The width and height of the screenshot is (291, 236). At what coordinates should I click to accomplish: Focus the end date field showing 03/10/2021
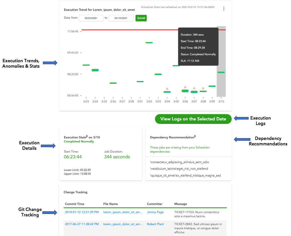(x=121, y=18)
